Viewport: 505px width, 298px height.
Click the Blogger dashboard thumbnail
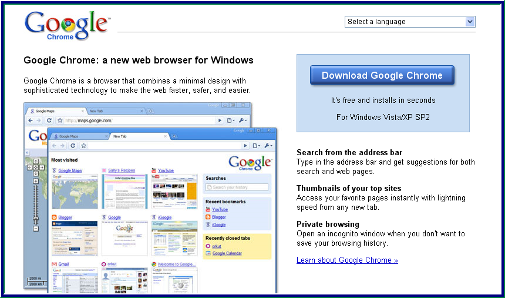click(x=75, y=238)
